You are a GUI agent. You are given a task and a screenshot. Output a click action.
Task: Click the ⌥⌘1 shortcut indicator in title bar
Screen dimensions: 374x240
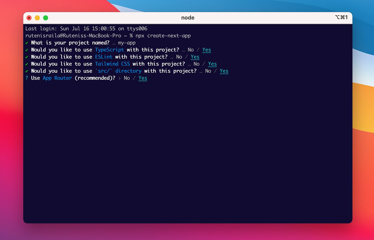(x=341, y=17)
